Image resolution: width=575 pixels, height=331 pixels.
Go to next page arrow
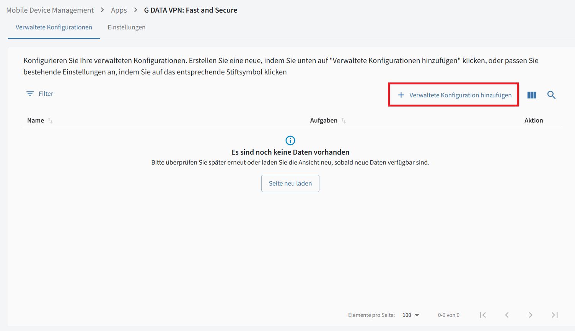[x=531, y=315]
